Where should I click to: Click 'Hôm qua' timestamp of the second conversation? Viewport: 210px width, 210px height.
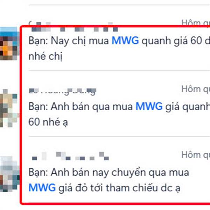tap(196, 89)
